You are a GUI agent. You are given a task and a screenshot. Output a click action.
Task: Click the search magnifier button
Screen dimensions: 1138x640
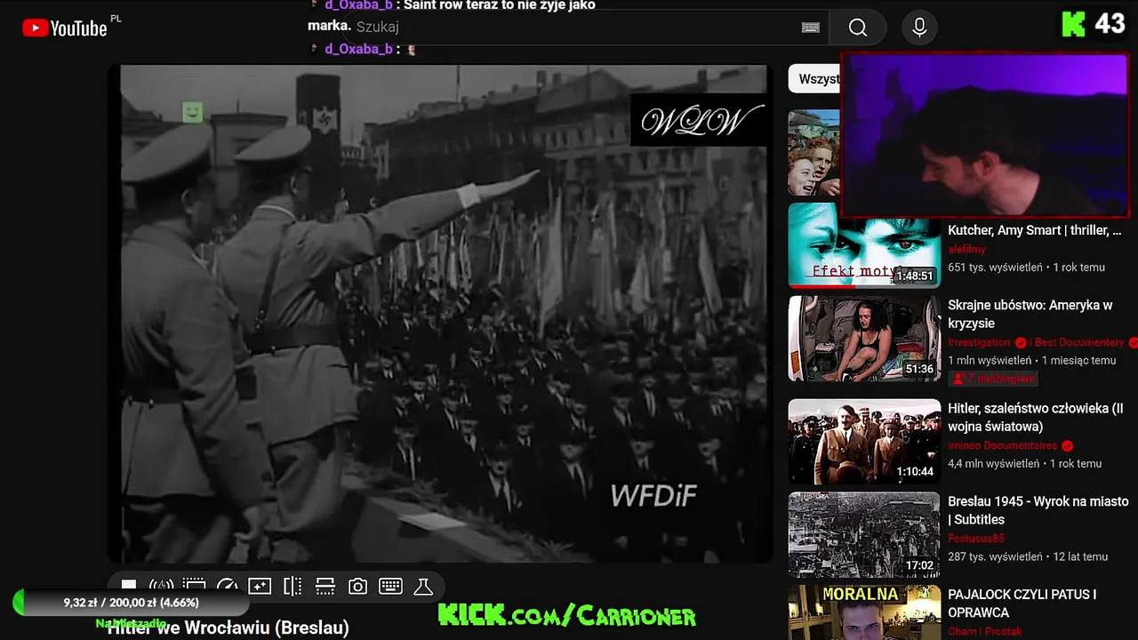click(857, 28)
